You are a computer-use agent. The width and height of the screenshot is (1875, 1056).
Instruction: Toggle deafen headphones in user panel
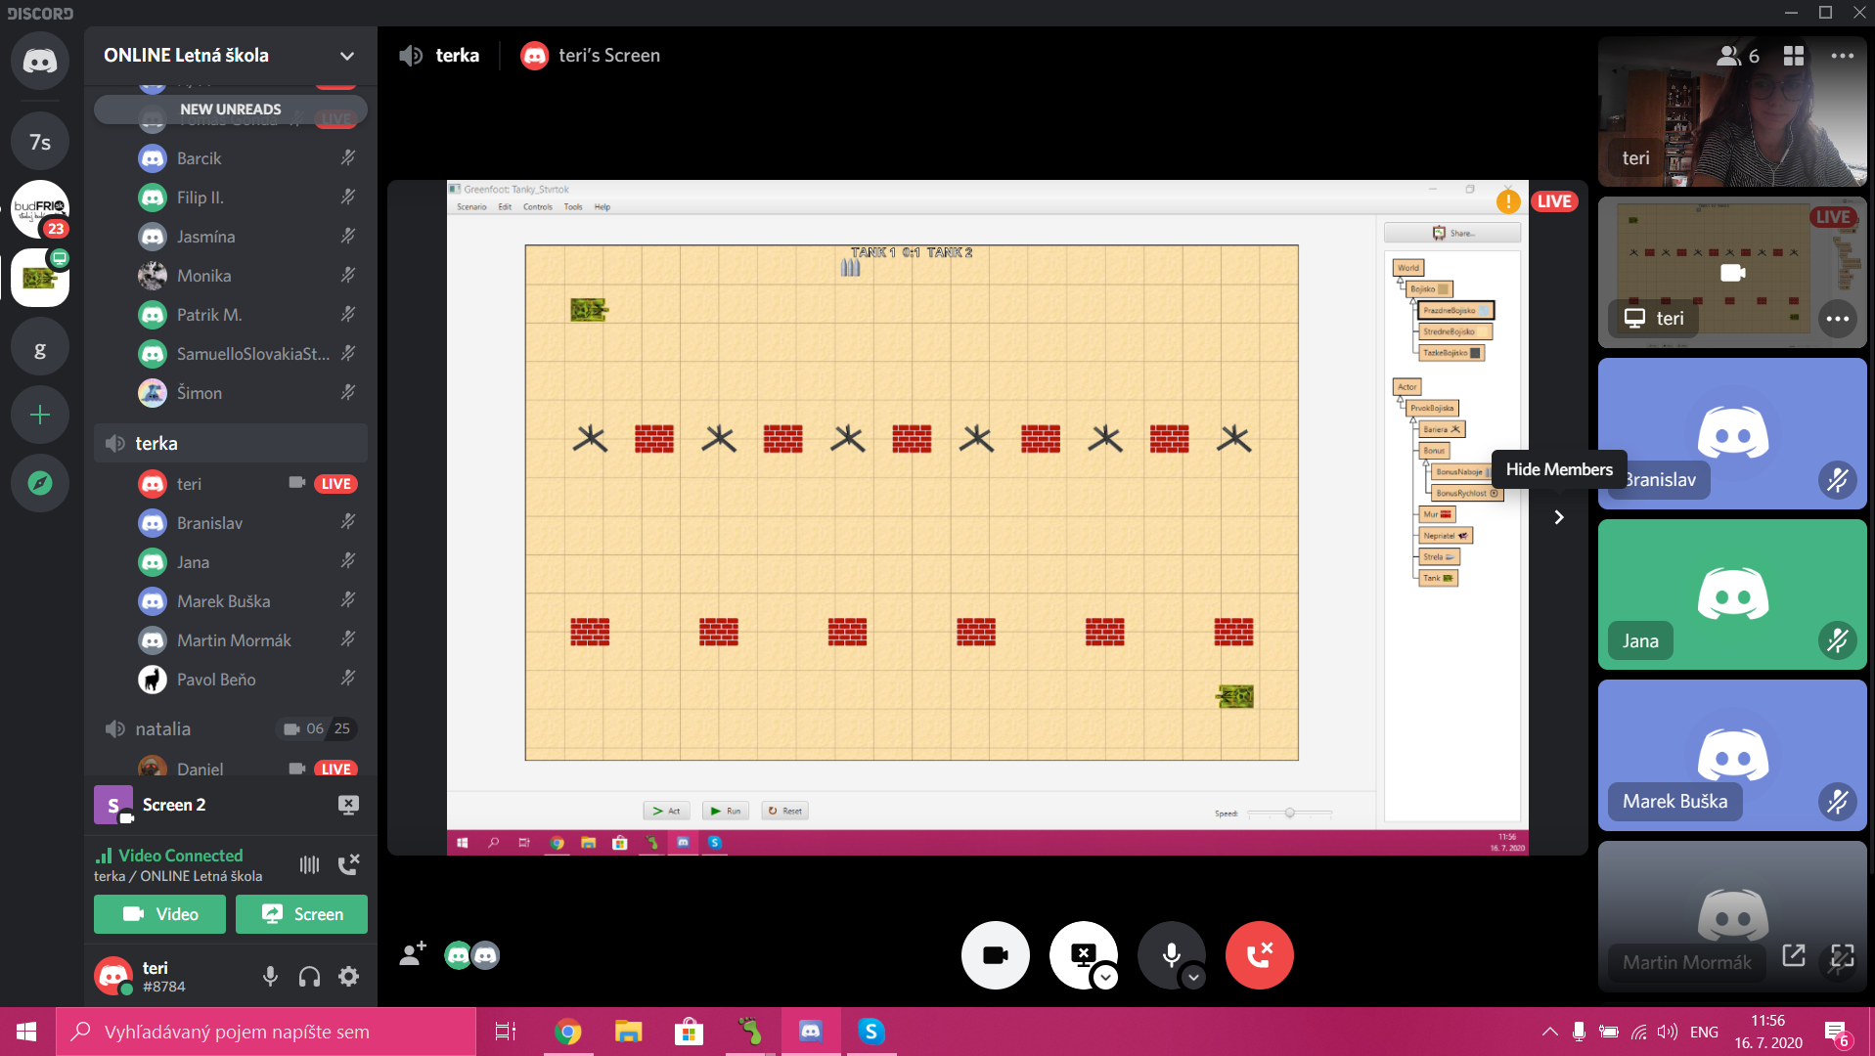309,976
